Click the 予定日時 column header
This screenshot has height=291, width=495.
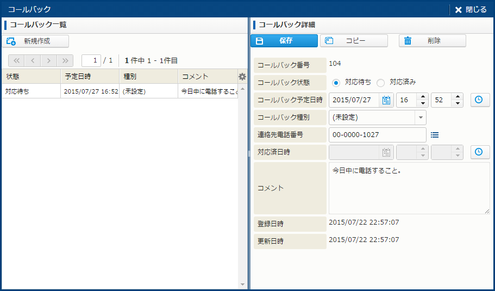point(90,76)
